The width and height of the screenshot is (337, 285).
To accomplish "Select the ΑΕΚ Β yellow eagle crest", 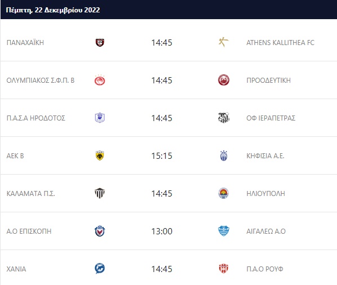I will tap(100, 155).
